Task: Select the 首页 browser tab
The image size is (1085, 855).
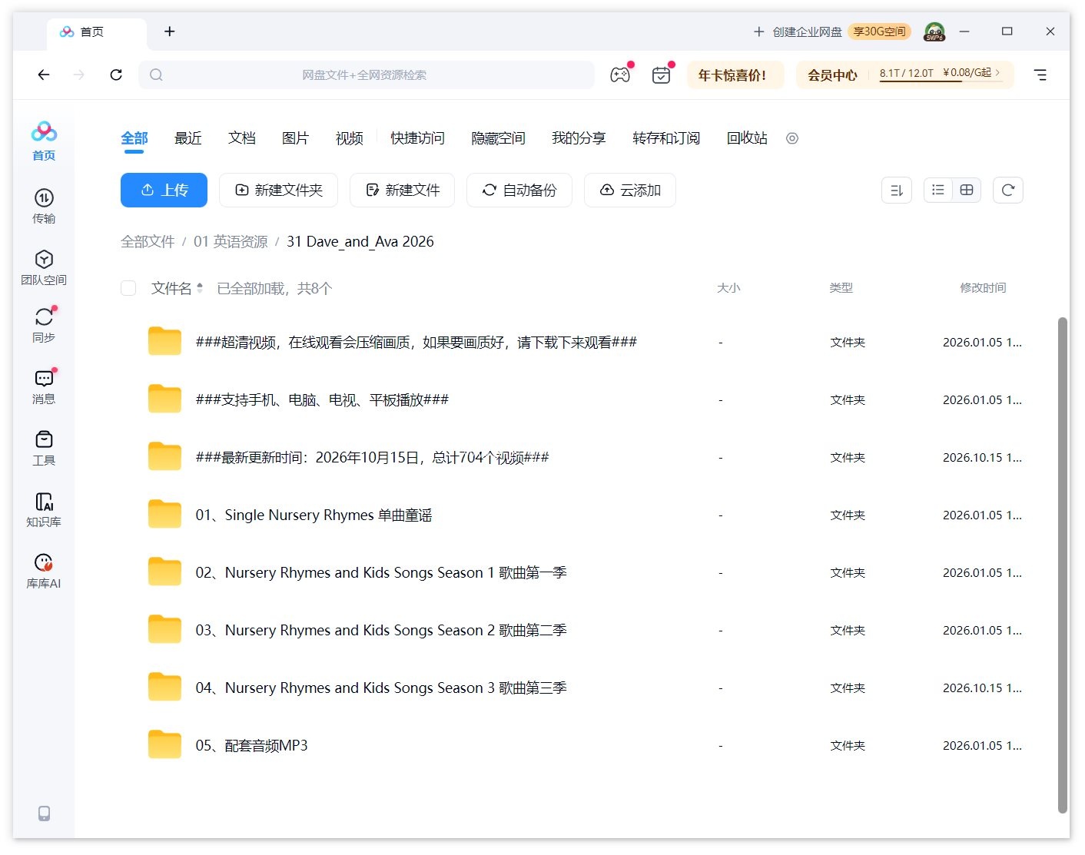Action: click(x=96, y=31)
